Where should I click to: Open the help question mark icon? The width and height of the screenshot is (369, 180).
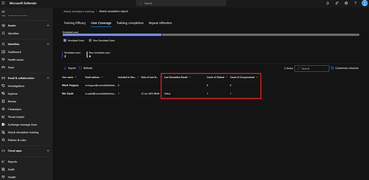coord(355,3)
